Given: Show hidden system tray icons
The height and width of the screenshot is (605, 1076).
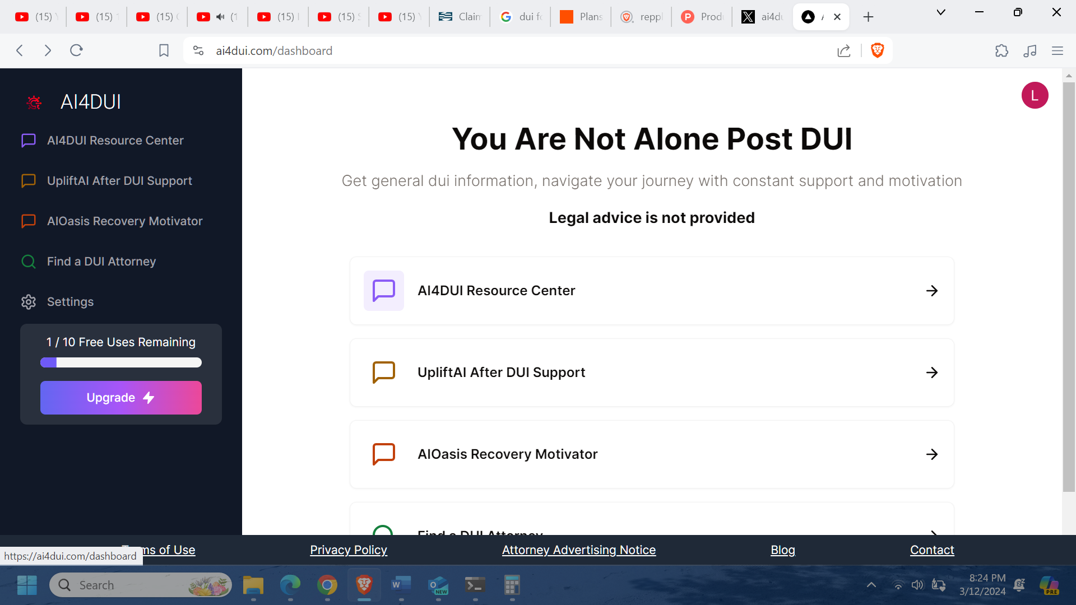Looking at the screenshot, I should coord(871,585).
